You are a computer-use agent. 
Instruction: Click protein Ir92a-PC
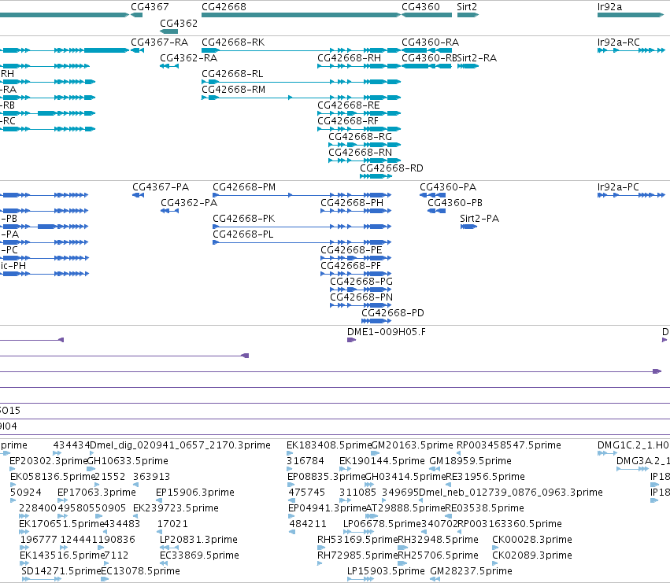click(x=631, y=195)
